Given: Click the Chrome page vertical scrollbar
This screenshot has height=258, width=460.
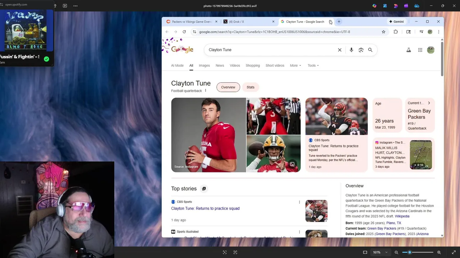Looking at the screenshot, I should click(442, 59).
